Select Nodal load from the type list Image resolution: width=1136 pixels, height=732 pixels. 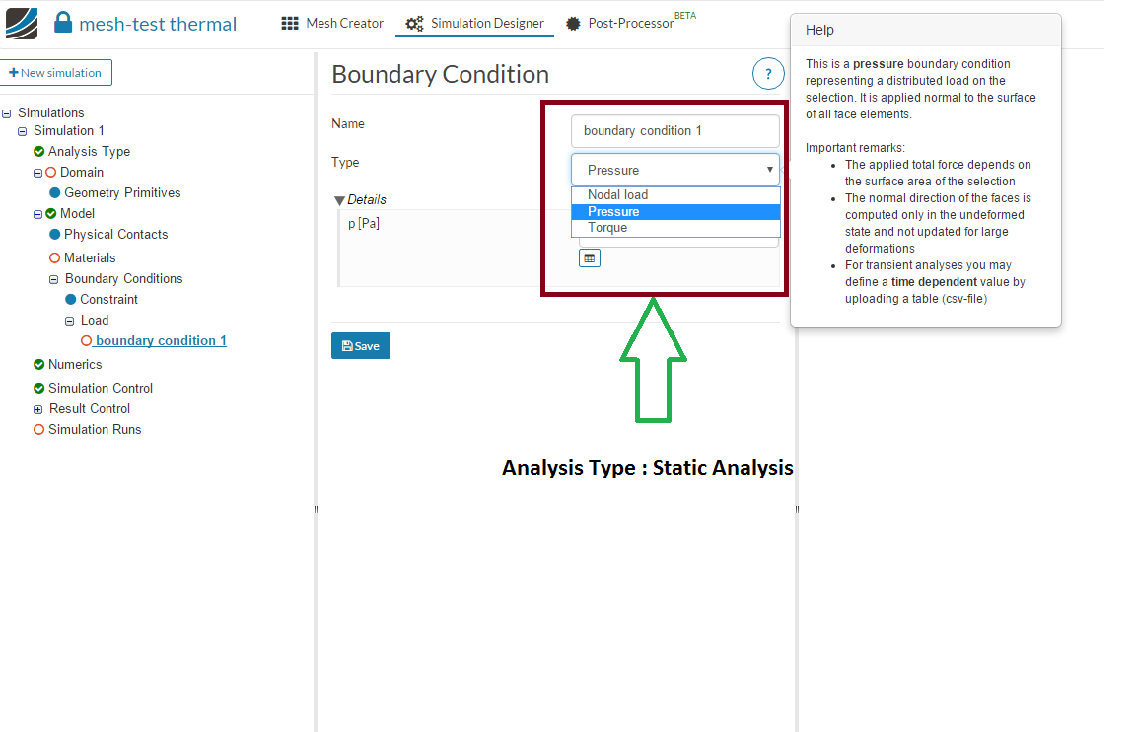(x=618, y=195)
